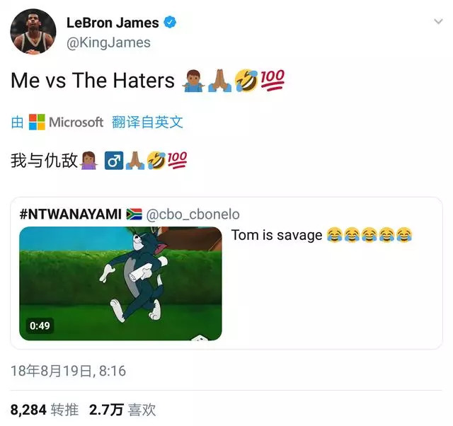Open the LeBron James display name
This screenshot has width=453, height=426.
(x=113, y=23)
